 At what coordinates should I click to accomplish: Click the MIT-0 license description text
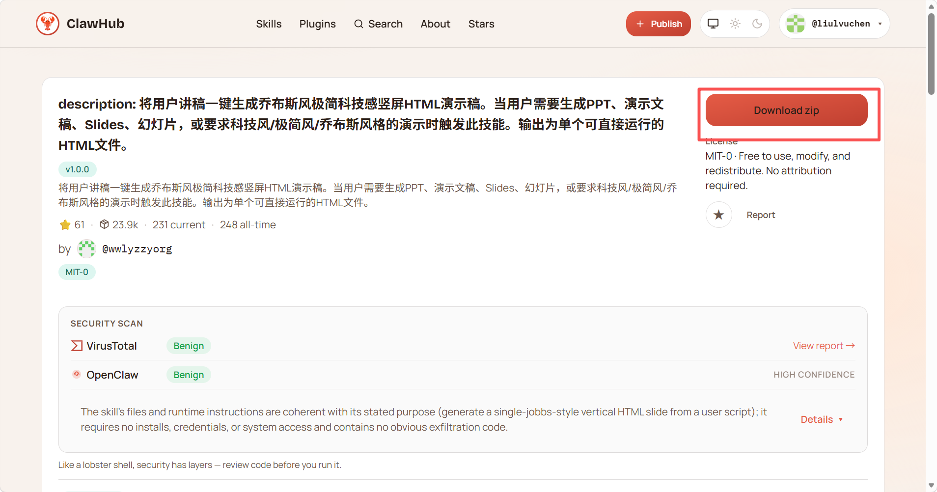778,171
